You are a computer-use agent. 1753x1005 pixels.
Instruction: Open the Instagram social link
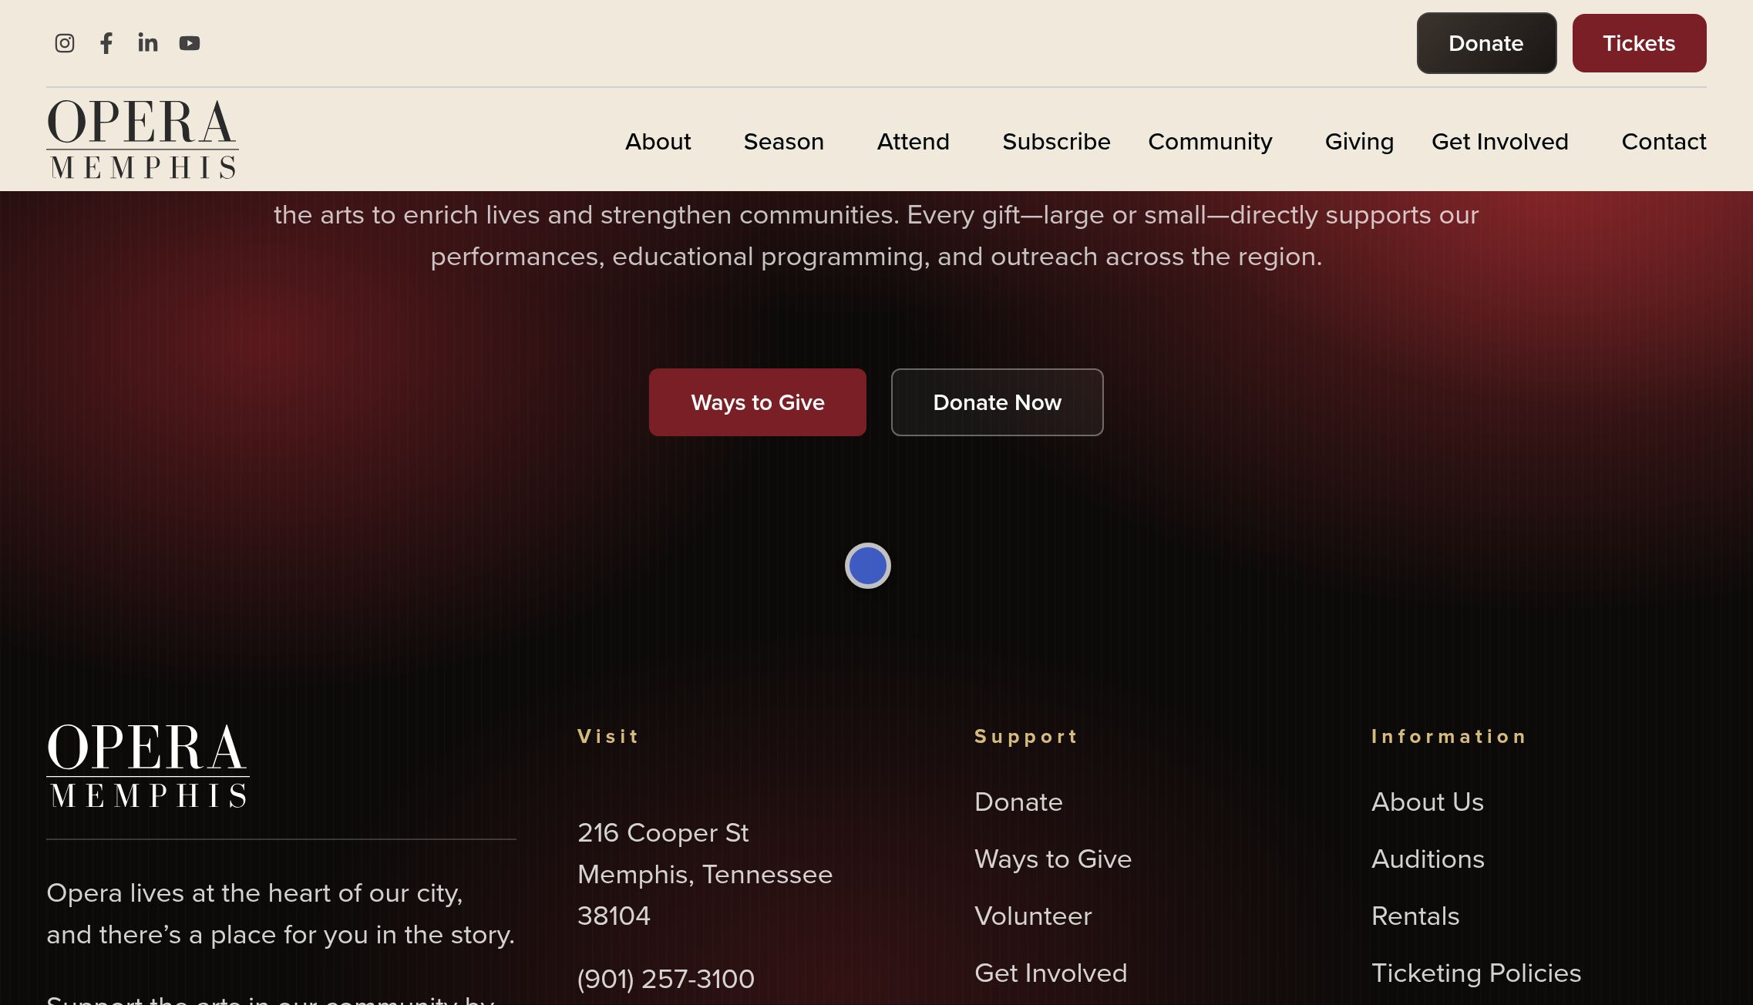[x=65, y=43]
